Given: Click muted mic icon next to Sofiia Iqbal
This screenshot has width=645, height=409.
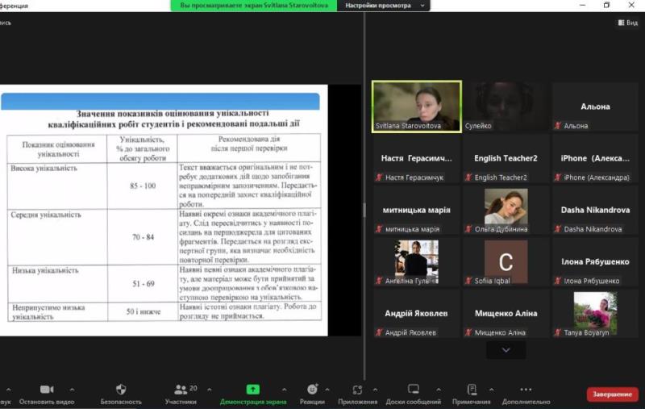Looking at the screenshot, I should [468, 281].
